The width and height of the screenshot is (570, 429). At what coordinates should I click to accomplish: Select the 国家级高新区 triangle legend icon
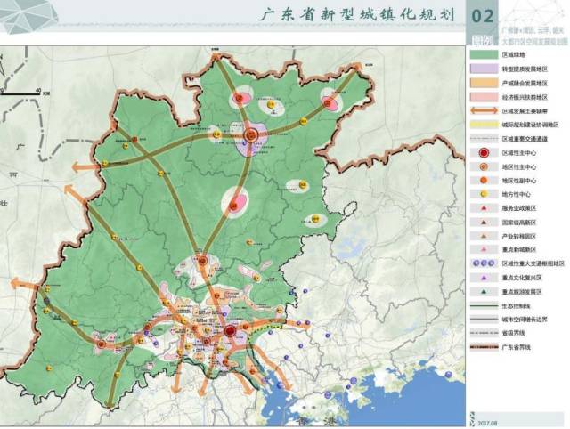coord(484,221)
